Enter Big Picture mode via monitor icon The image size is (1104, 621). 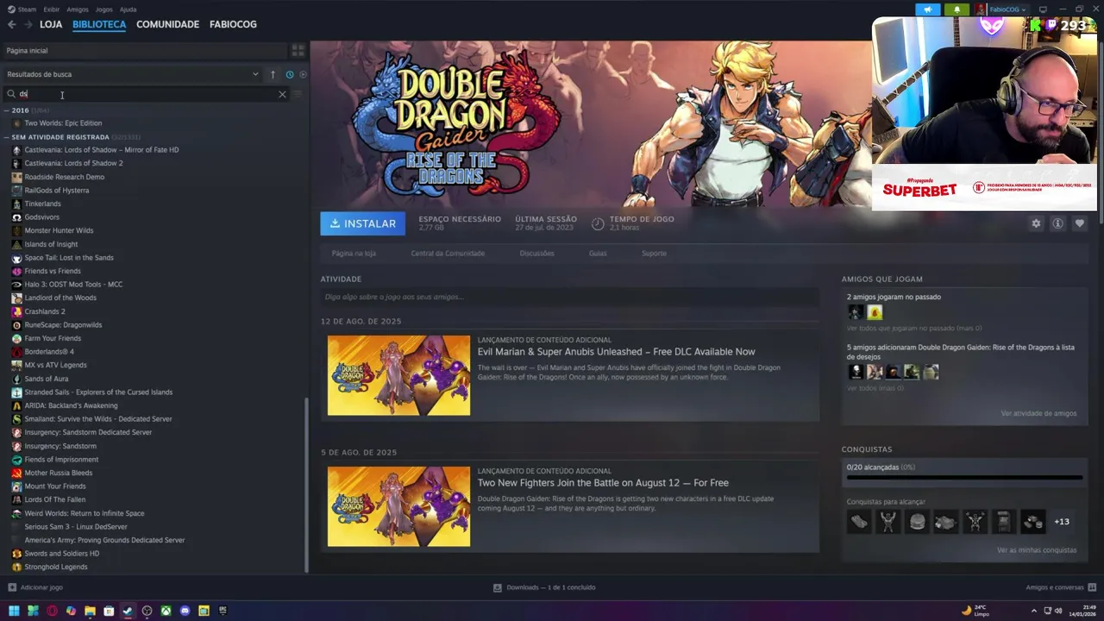coord(1042,9)
